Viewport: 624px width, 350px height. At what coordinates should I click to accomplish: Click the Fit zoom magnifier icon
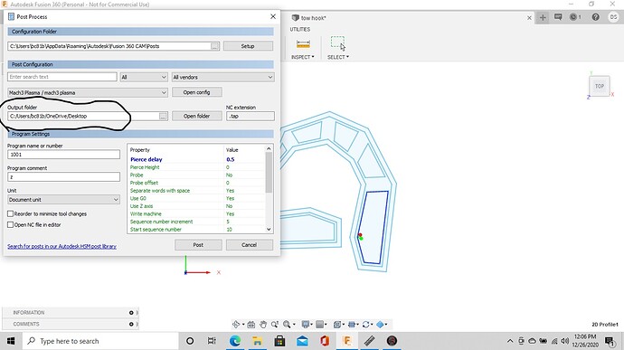[x=287, y=325]
